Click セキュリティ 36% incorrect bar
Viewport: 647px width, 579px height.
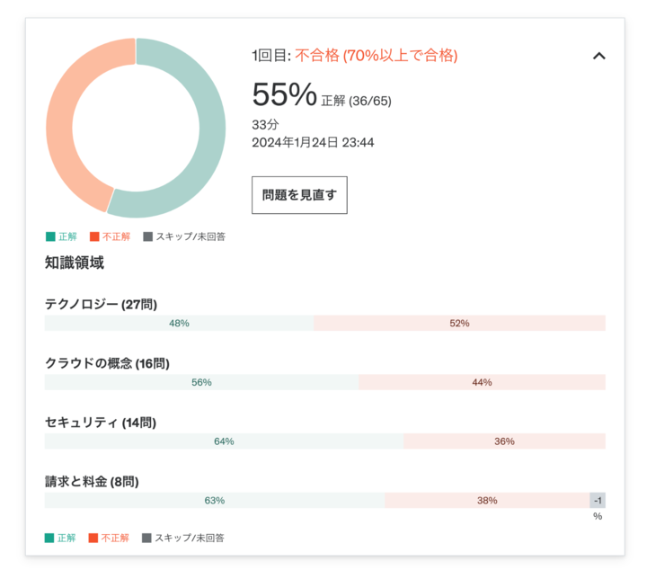point(504,441)
